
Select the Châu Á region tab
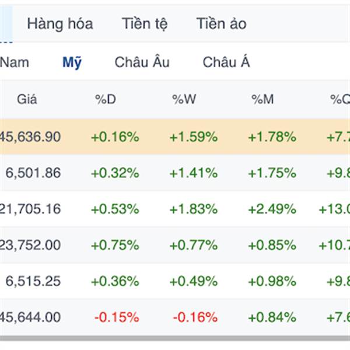coord(226,62)
